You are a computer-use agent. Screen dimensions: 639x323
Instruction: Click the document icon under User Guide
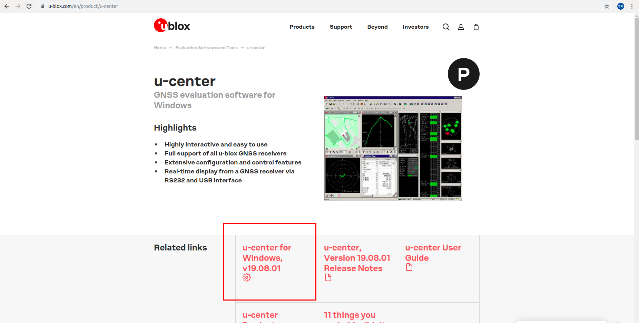tap(409, 267)
